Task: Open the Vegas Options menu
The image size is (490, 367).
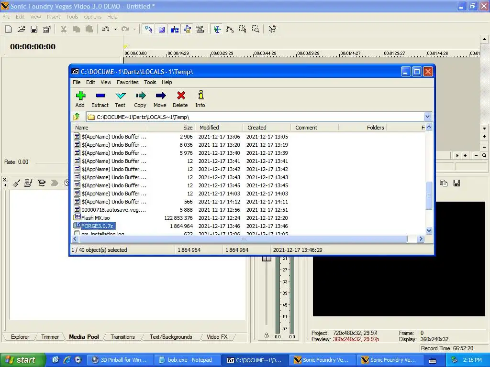Action: (92, 17)
